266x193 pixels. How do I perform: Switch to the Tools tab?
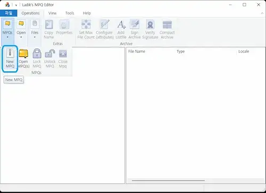pyautogui.click(x=70, y=13)
